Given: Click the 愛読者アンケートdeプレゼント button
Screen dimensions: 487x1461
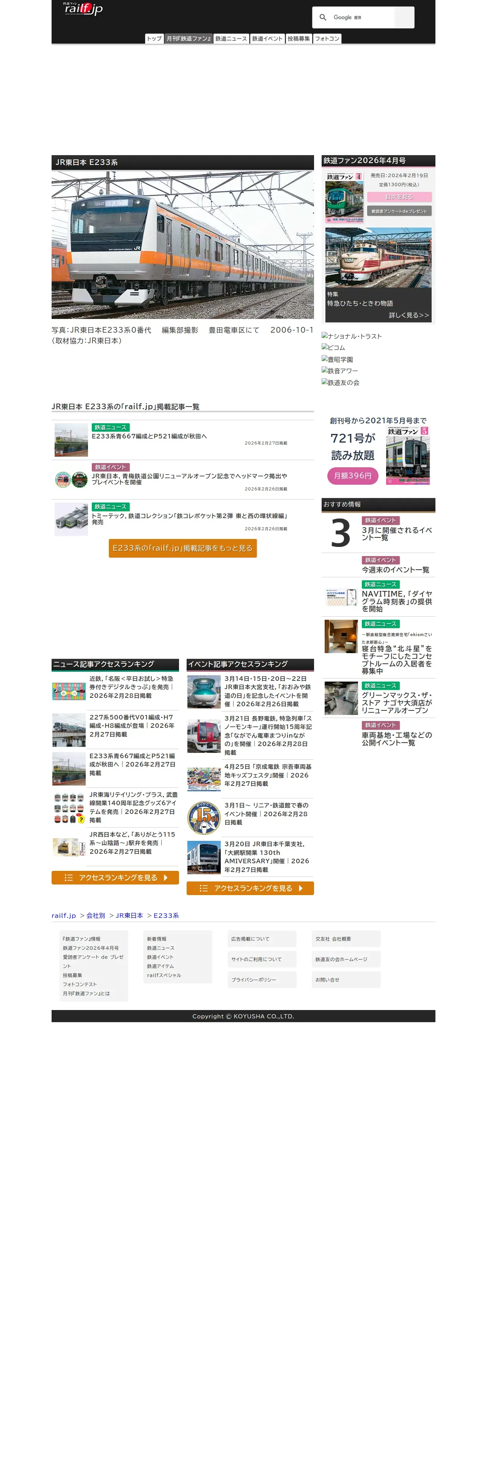Looking at the screenshot, I should tap(399, 211).
